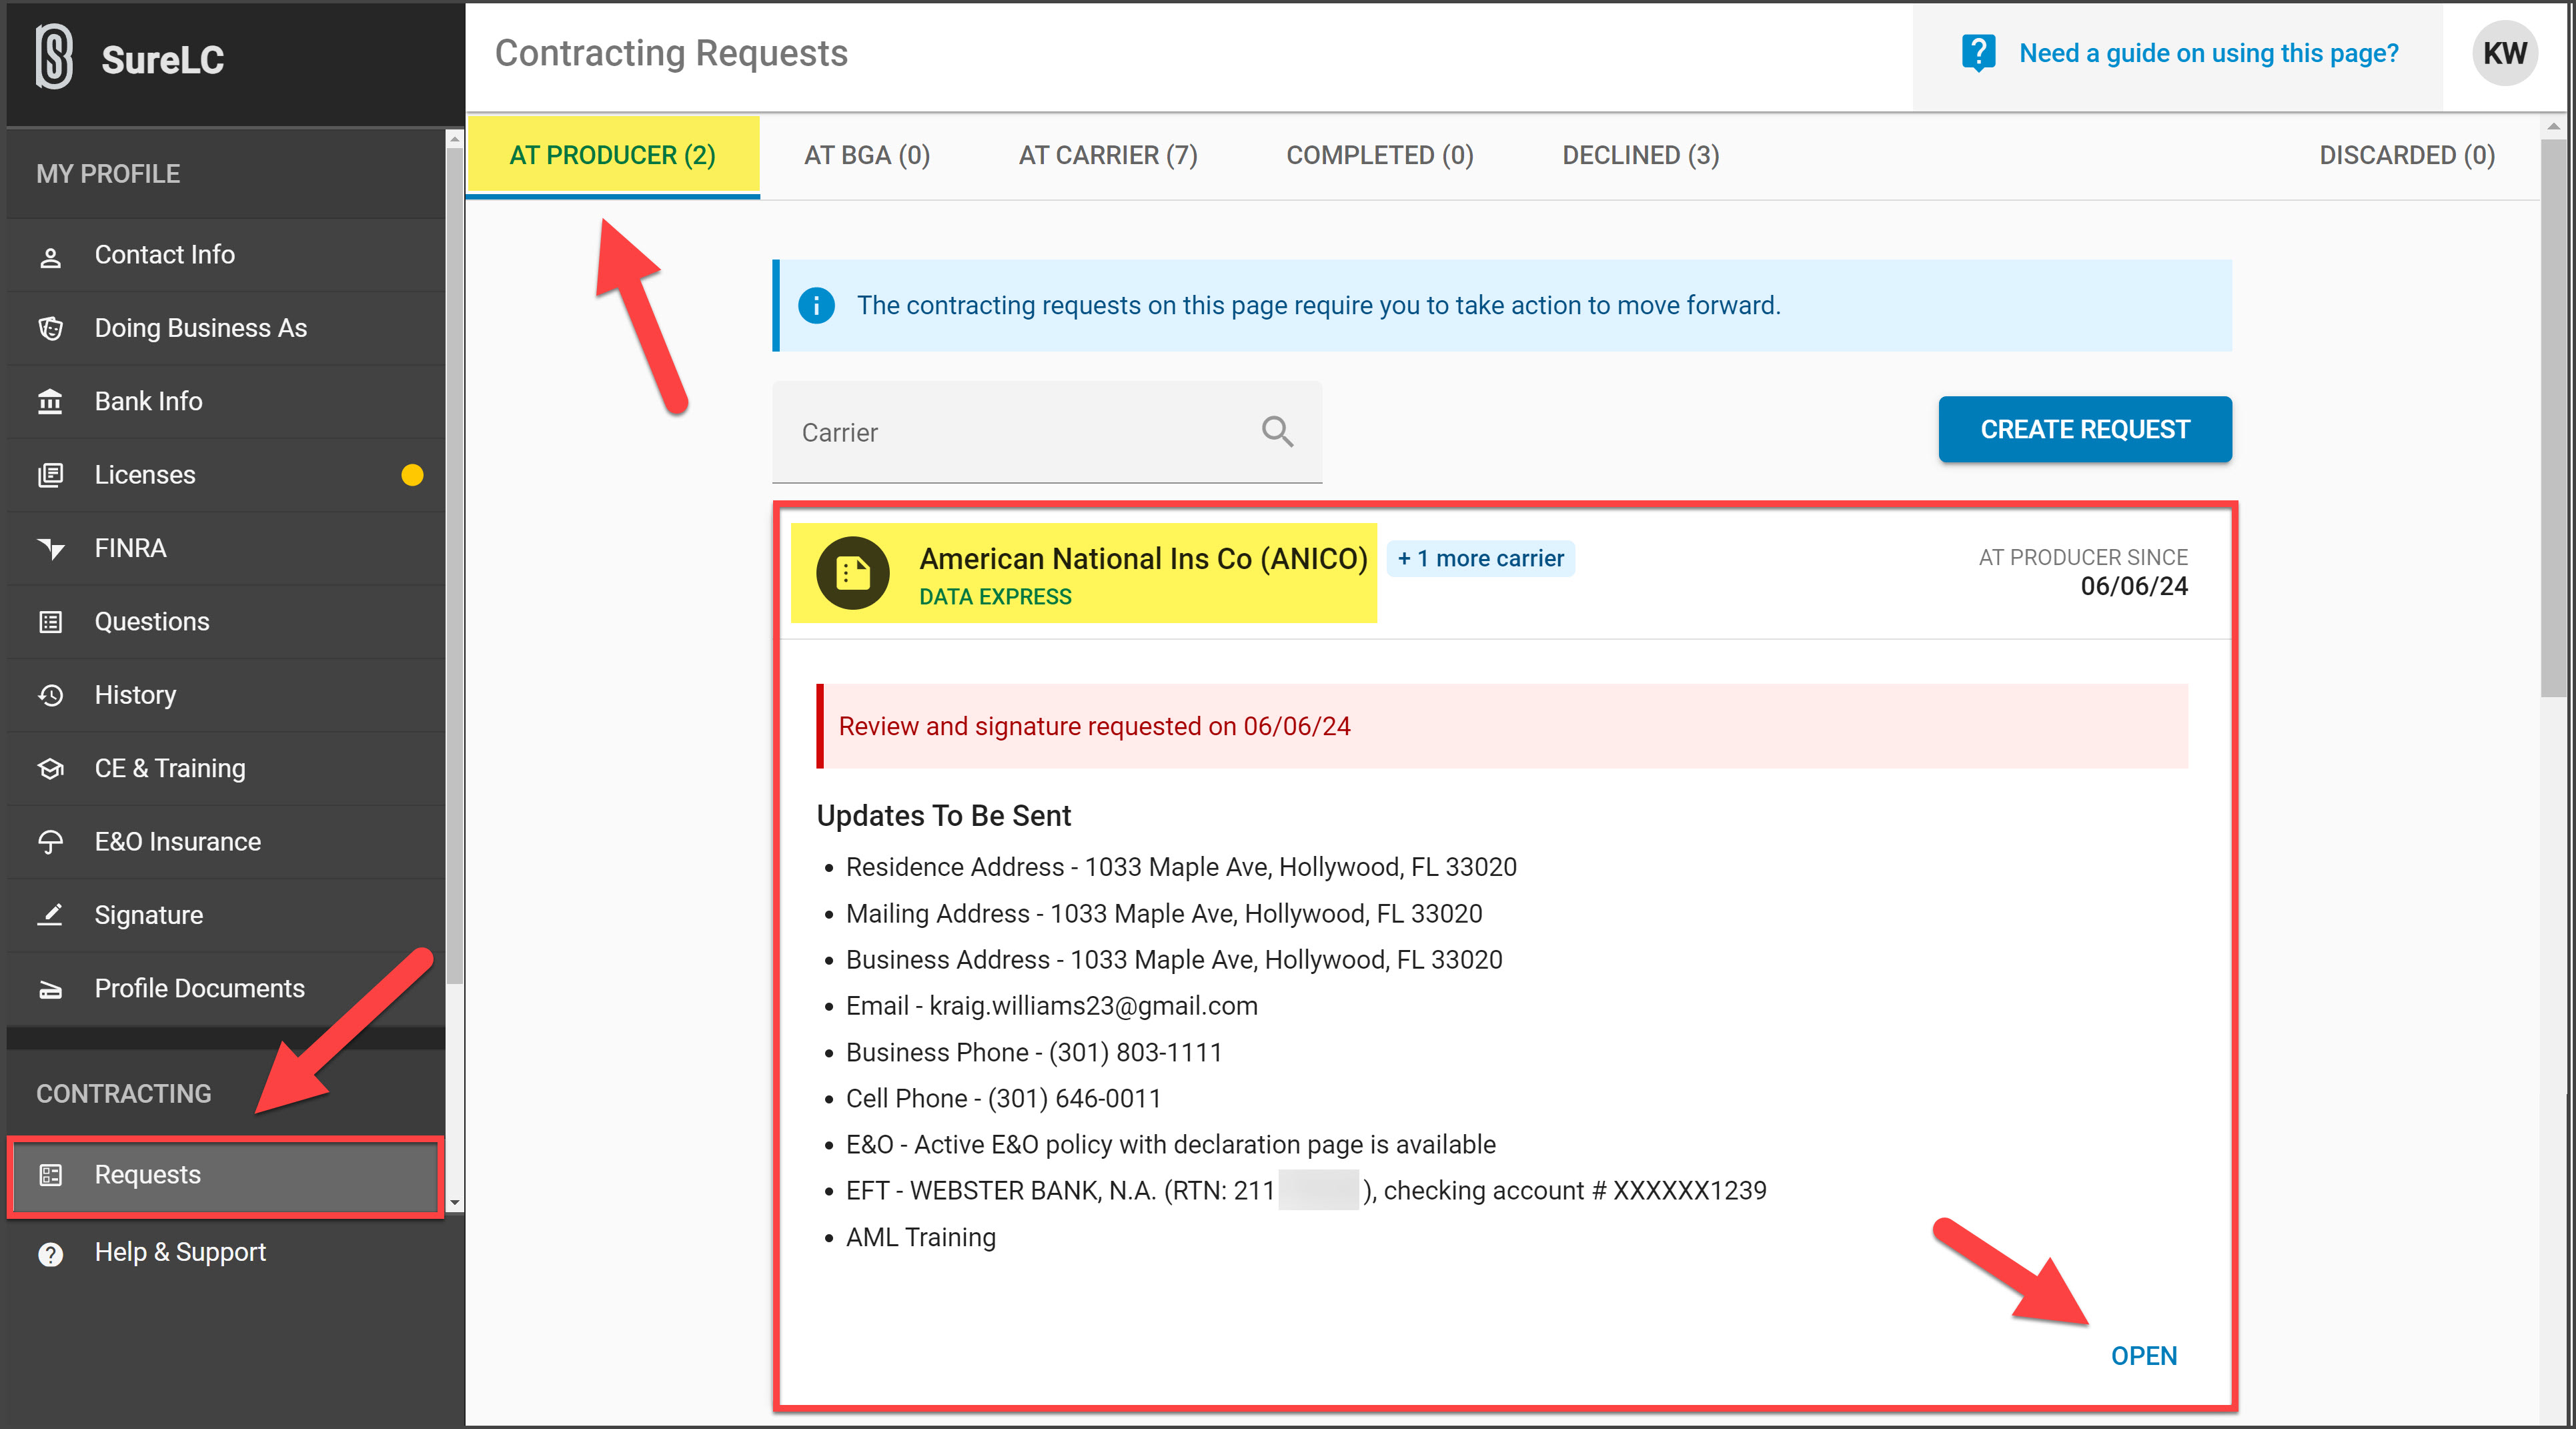Image resolution: width=2576 pixels, height=1429 pixels.
Task: Click the FINRA sidebar icon
Action: point(50,548)
